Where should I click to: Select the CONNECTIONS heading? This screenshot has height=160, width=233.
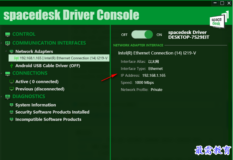coord(30,73)
